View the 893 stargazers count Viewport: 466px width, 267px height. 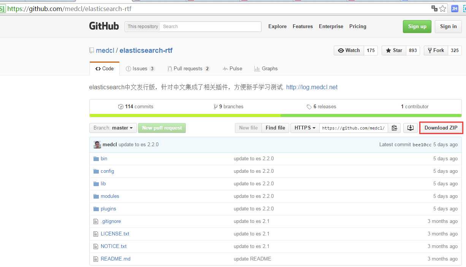(413, 51)
